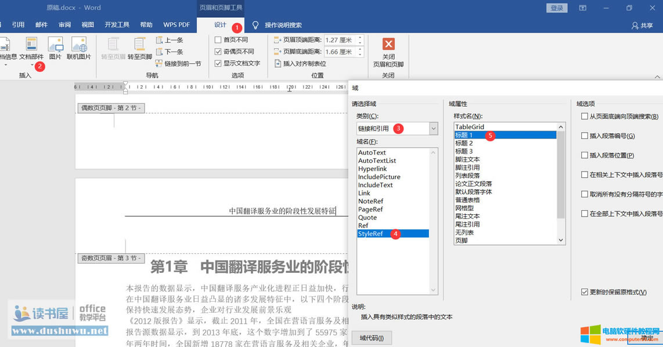663x347 pixels.
Task: Insert a picture with the 图片 icon
Action: [x=55, y=45]
